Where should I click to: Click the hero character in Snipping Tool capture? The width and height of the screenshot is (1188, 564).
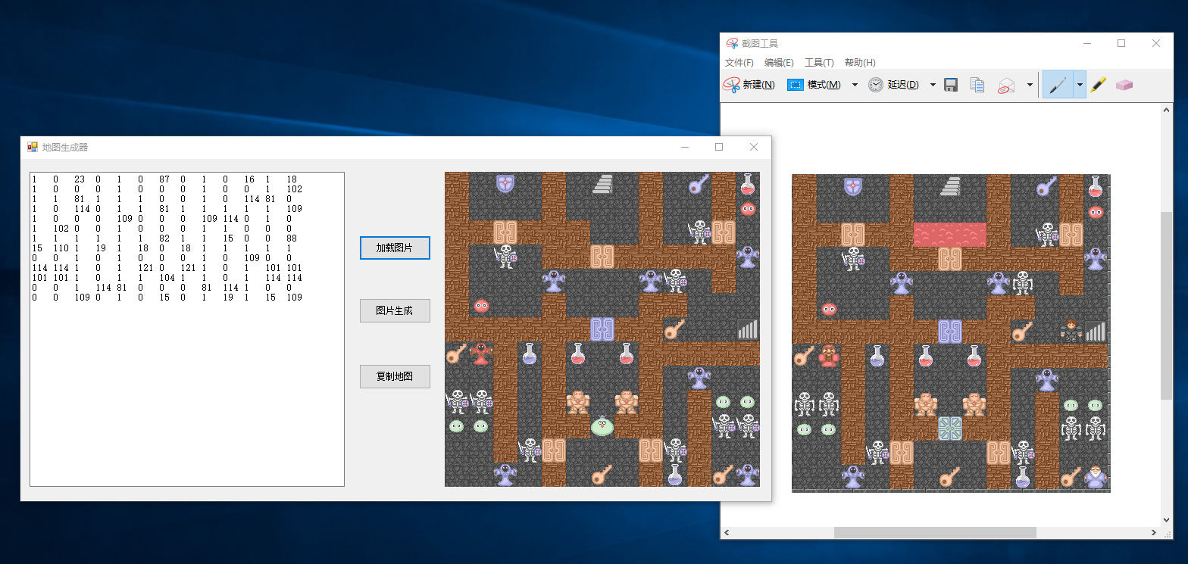[x=1071, y=331]
